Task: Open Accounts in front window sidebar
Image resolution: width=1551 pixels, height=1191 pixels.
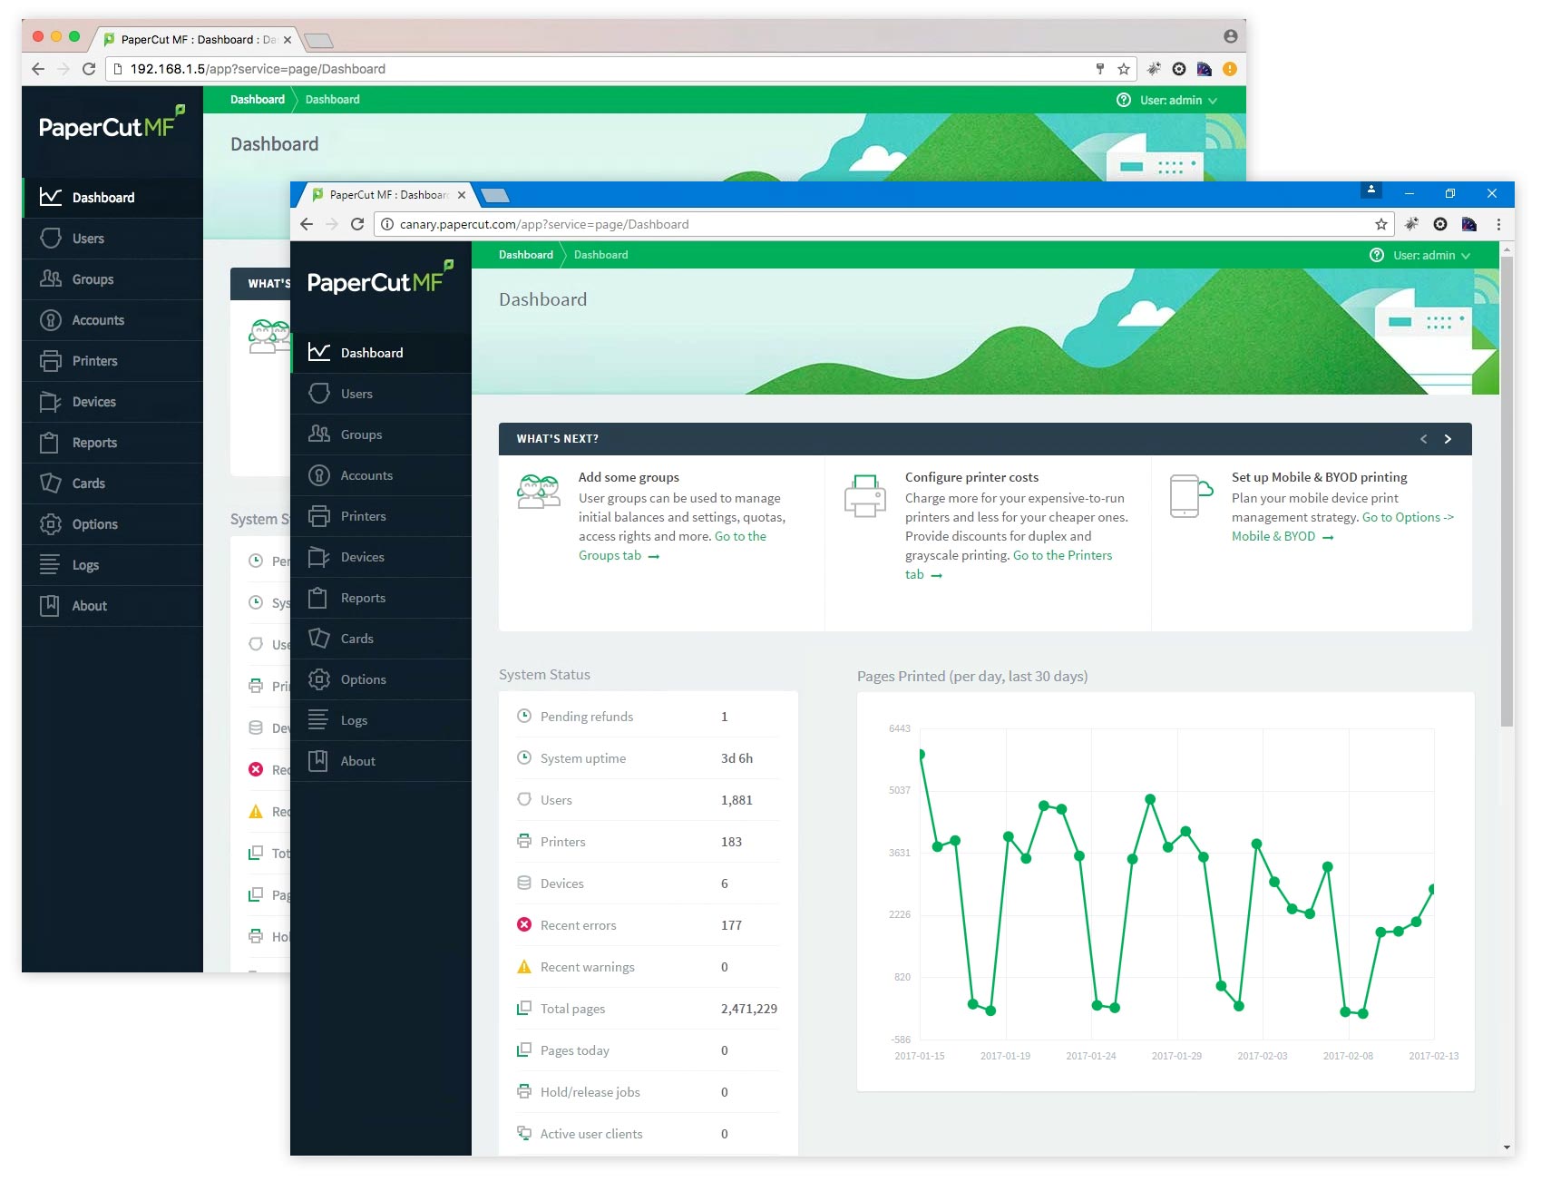Action: point(381,475)
